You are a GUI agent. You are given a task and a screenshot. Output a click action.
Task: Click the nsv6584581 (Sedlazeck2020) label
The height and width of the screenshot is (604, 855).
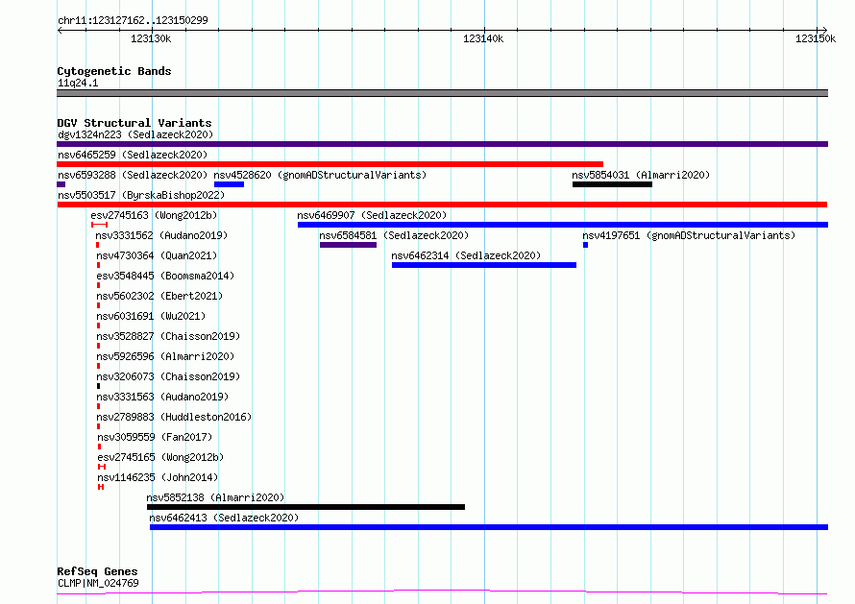pyautogui.click(x=394, y=235)
